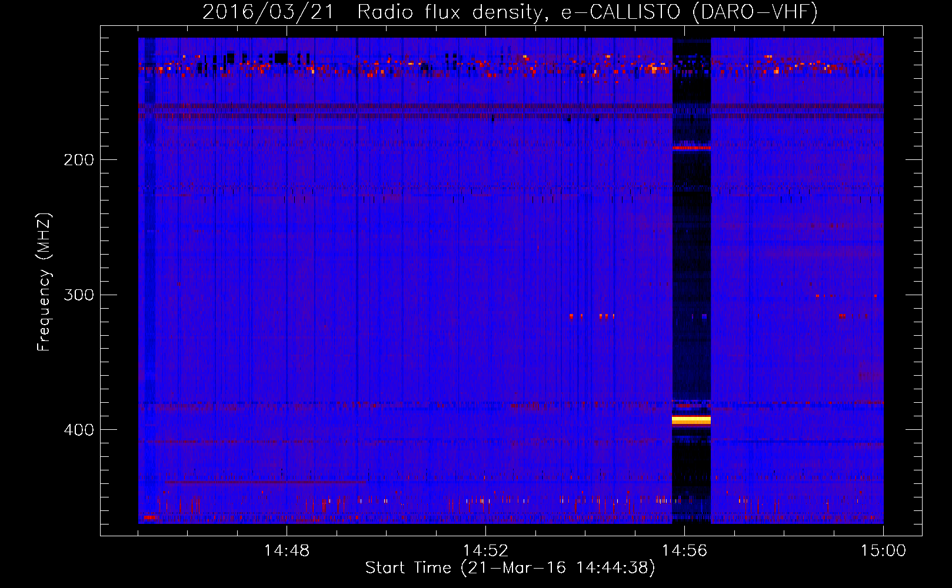Click the 14:52 time tick label

pyautogui.click(x=485, y=550)
